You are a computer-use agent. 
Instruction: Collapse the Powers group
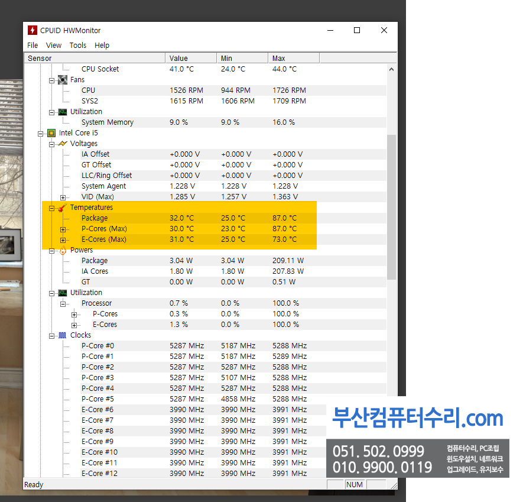click(x=51, y=251)
